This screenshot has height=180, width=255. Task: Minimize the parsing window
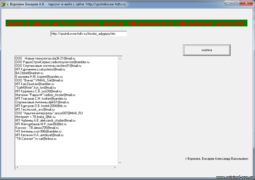tap(228, 3)
